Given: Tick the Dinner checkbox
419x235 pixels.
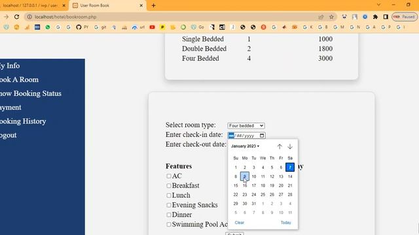Looking at the screenshot, I should (169, 215).
